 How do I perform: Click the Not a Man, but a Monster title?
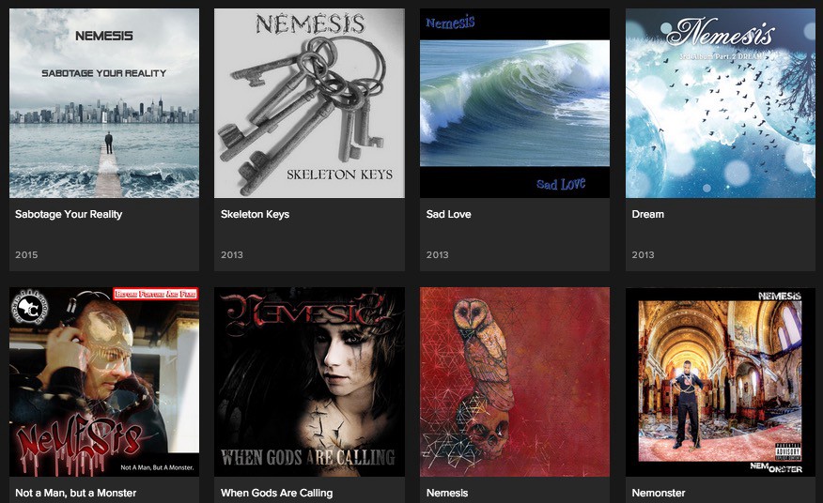pyautogui.click(x=75, y=493)
